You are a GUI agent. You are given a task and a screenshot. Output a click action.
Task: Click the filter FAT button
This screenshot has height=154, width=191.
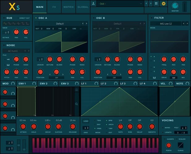[174, 78]
